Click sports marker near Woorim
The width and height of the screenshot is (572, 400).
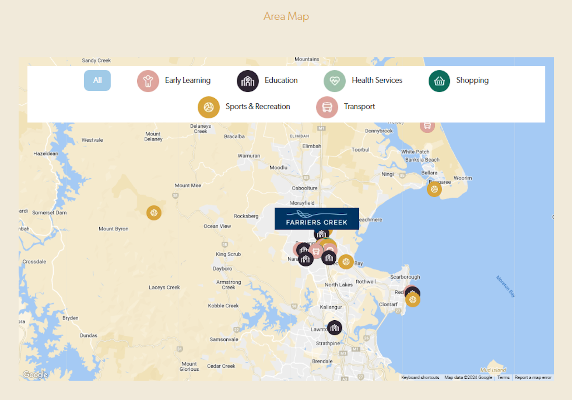[x=434, y=189]
